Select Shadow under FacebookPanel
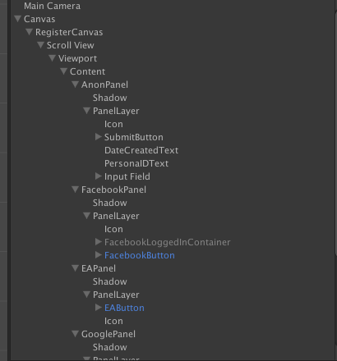This screenshot has width=337, height=361. pyautogui.click(x=109, y=203)
